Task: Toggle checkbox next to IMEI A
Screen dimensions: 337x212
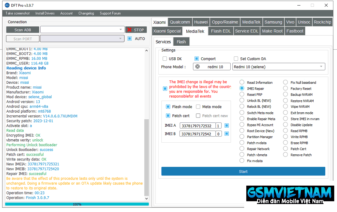Action: tap(227, 125)
